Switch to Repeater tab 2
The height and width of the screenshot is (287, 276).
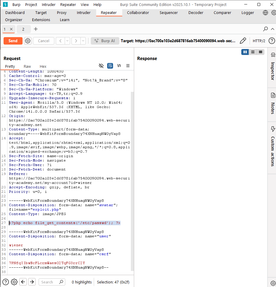[x=23, y=29]
